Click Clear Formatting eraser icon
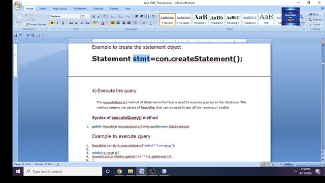 [x=105, y=16]
